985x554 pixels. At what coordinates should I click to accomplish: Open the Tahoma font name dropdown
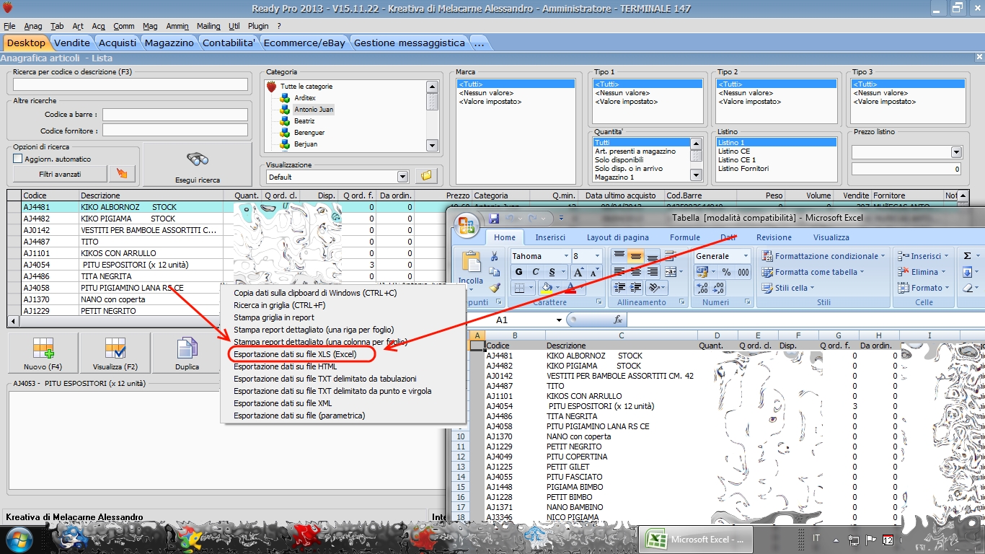point(566,256)
